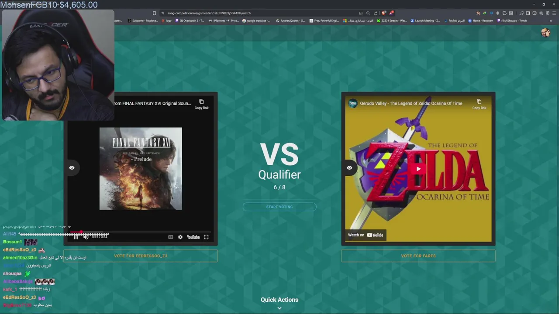
Task: Open YouTube player settings gear
Action: tap(180, 237)
